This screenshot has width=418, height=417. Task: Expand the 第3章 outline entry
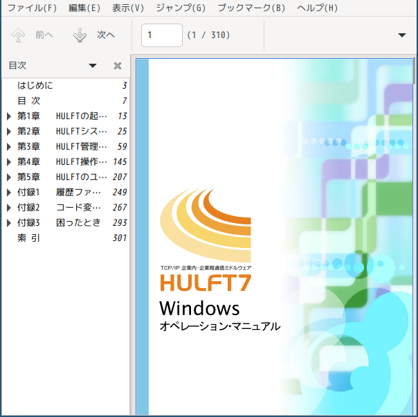(x=9, y=146)
